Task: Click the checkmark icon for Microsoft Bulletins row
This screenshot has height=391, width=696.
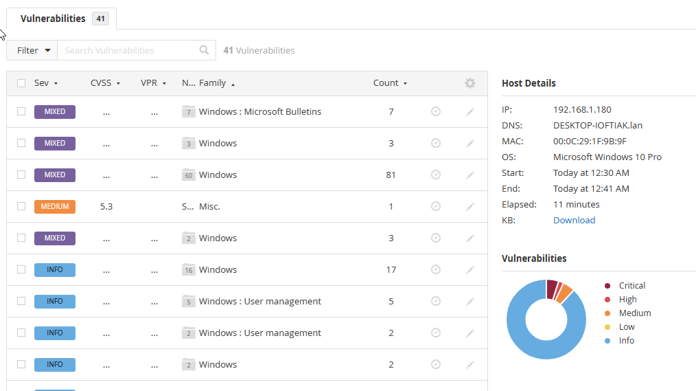Action: [x=436, y=111]
